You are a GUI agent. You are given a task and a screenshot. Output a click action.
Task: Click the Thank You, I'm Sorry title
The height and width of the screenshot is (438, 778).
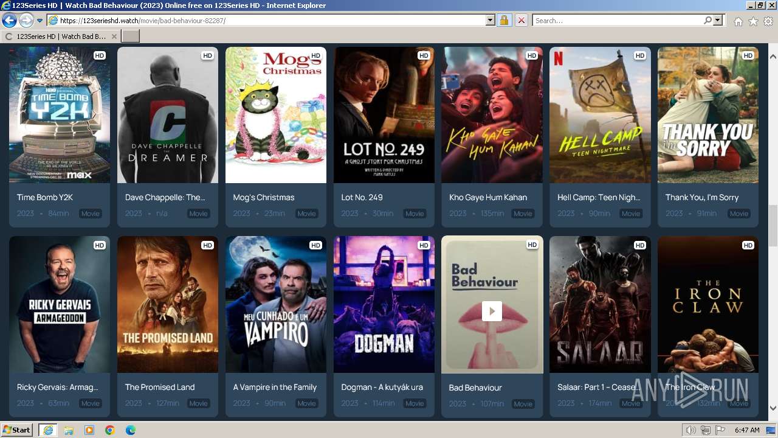coord(702,197)
